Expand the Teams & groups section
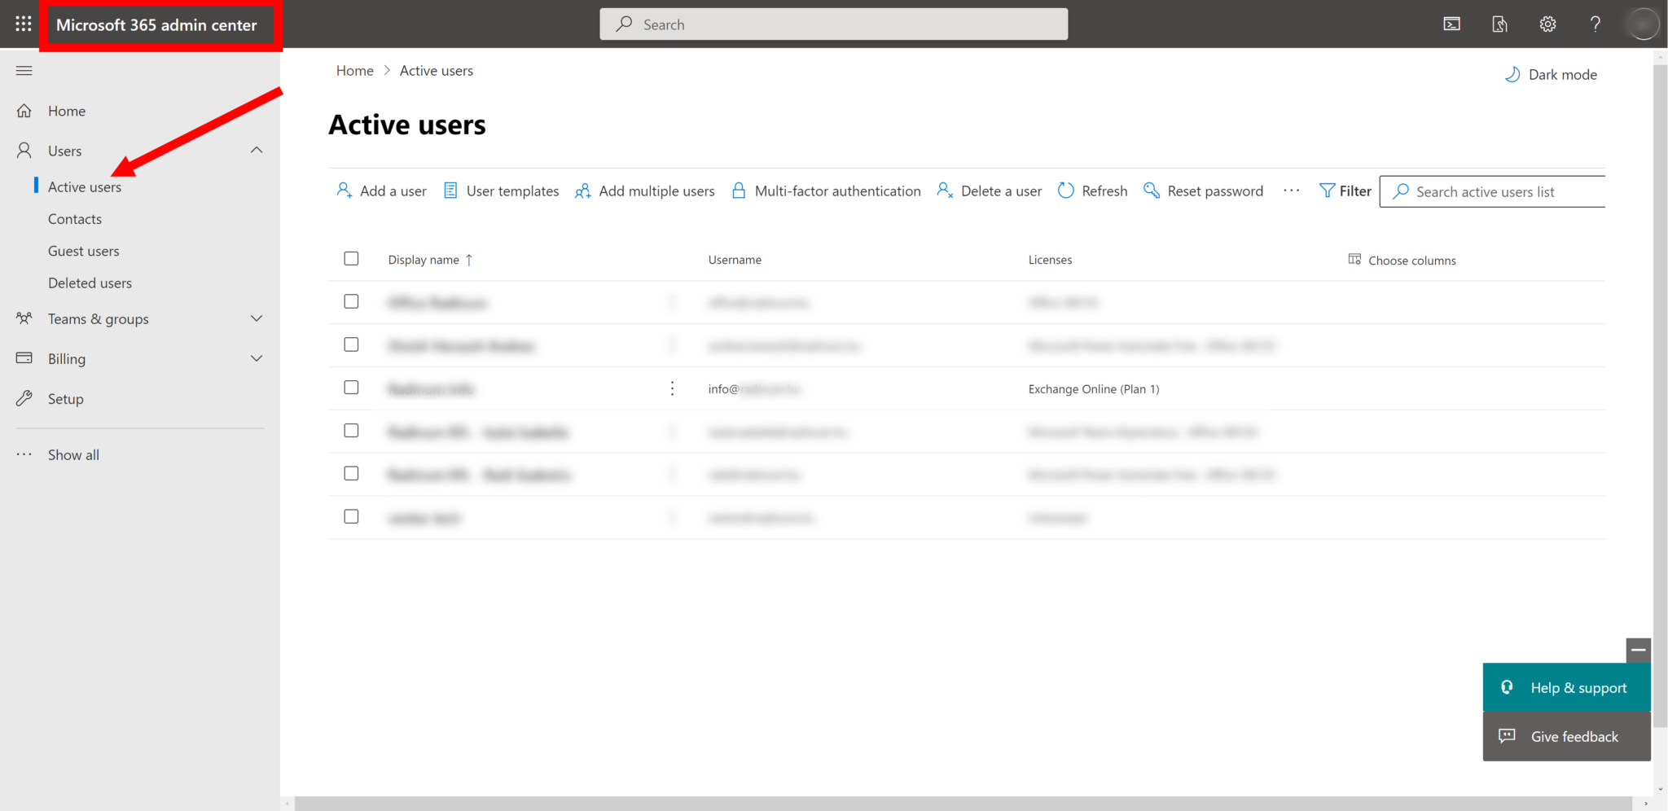Viewport: 1668px width, 811px height. point(257,318)
